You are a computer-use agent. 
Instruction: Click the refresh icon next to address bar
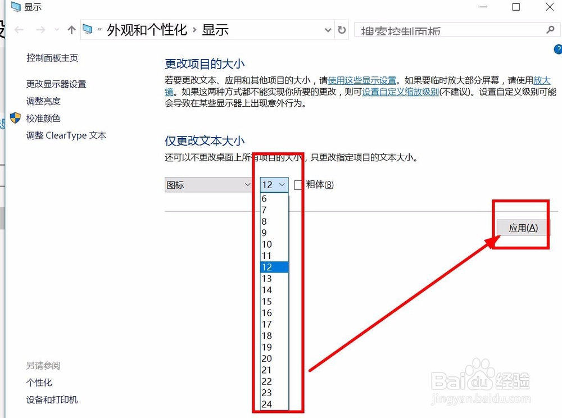pos(342,31)
